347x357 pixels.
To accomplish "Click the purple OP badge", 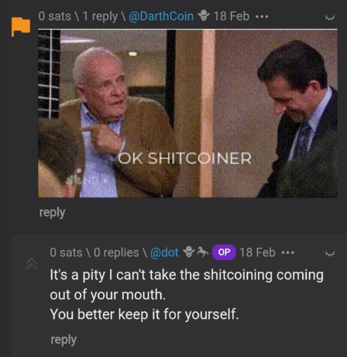I will [224, 252].
